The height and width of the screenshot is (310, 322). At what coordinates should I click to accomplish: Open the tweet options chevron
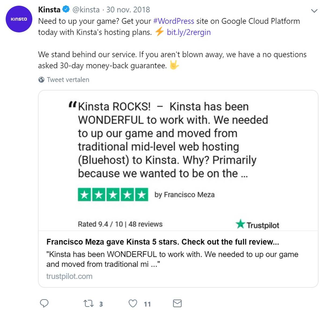tap(314, 11)
